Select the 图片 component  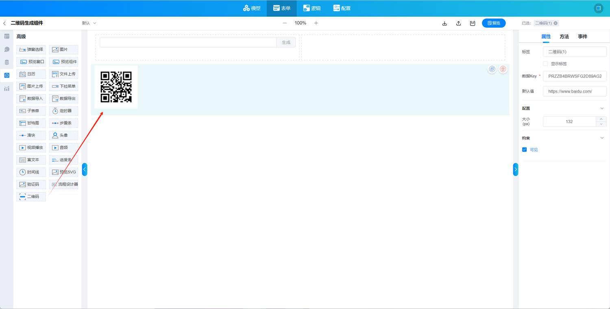[63, 50]
